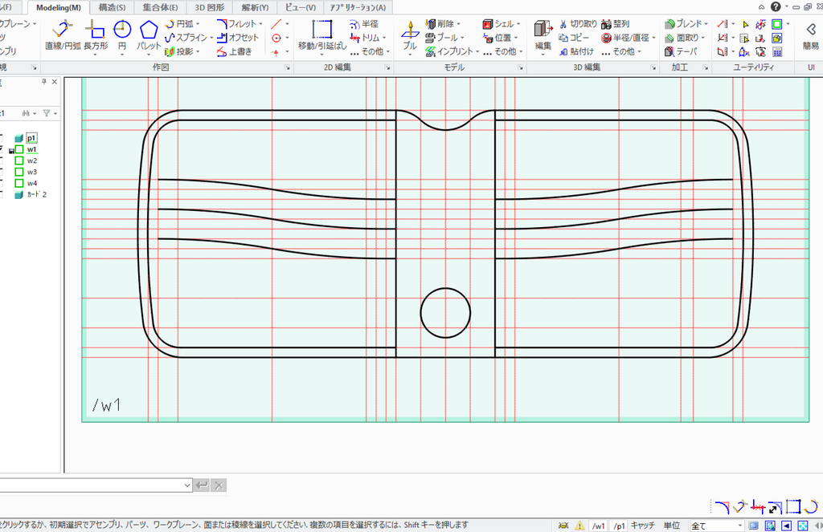Viewport: 823px width, 532px height.
Task: Open the 全て filter combo box
Action: click(716, 526)
